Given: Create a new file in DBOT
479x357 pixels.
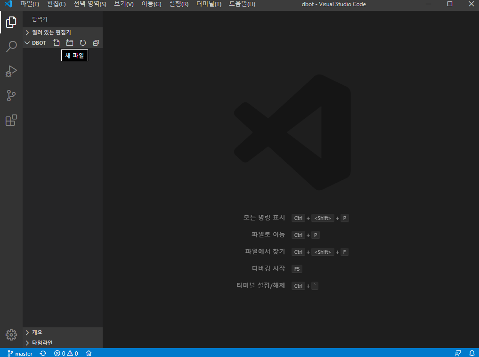Looking at the screenshot, I should [x=56, y=43].
